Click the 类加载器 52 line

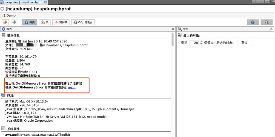pyautogui.click(x=14, y=68)
